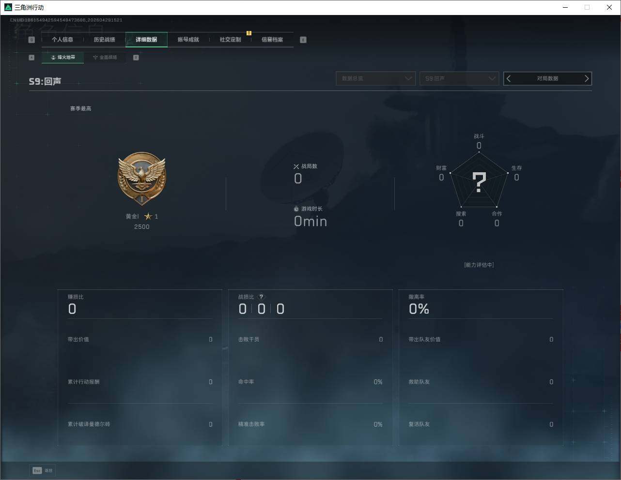Click the 击败干员 row
Image resolution: width=621 pixels, height=480 pixels.
coord(310,340)
